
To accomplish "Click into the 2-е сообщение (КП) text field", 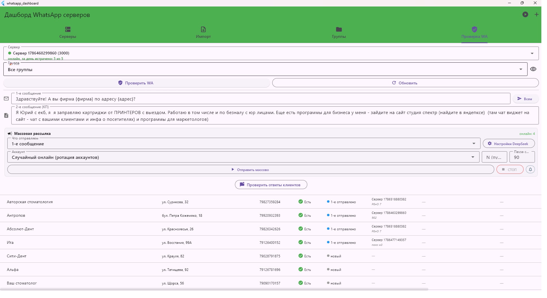I will (x=275, y=116).
